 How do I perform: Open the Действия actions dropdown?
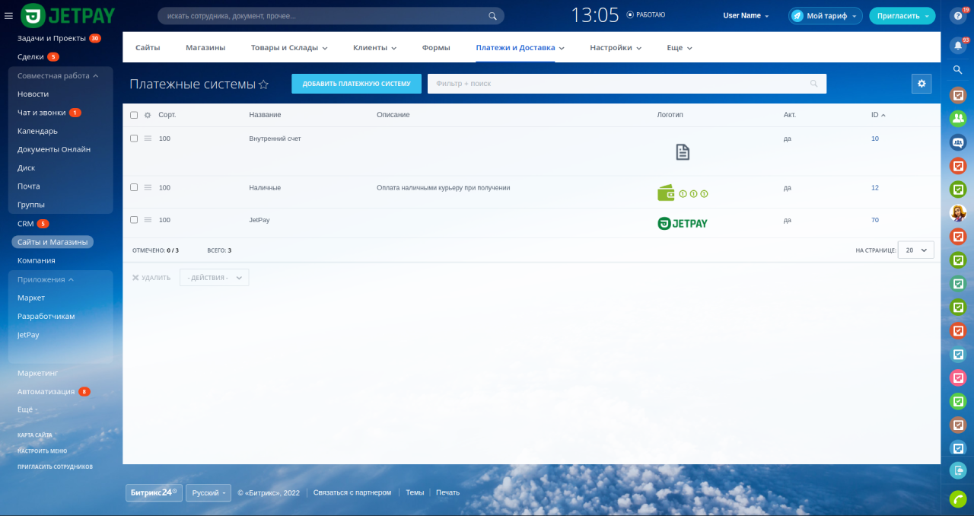click(x=214, y=278)
